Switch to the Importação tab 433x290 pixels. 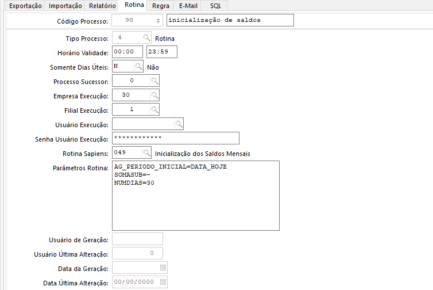[65, 6]
